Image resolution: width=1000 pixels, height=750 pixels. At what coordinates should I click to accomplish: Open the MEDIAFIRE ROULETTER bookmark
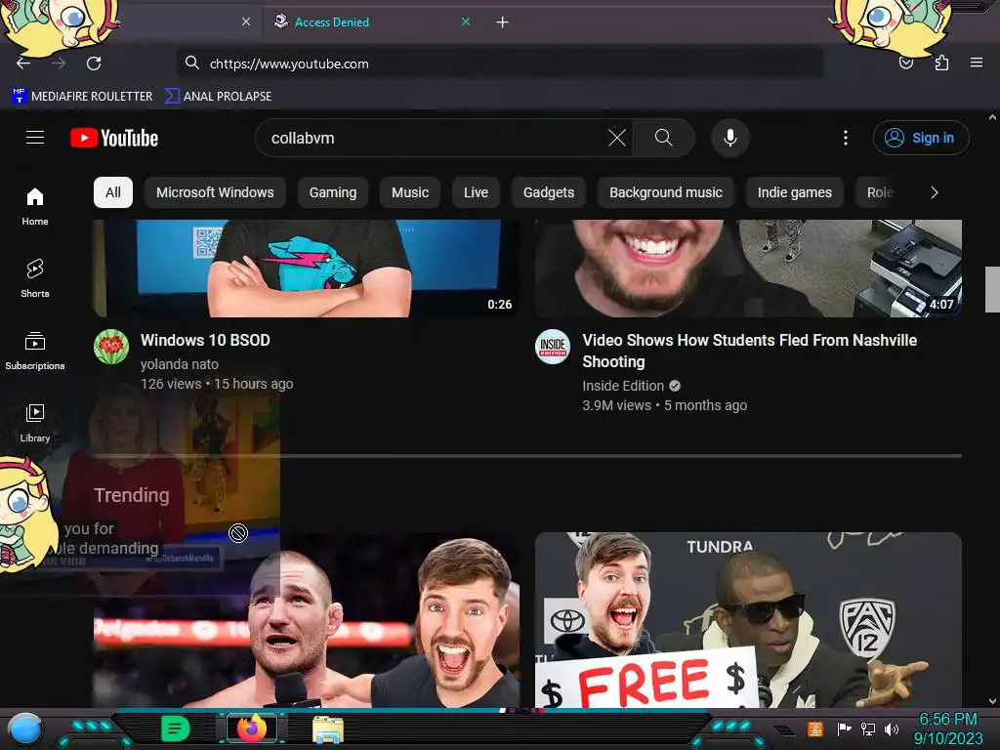(x=82, y=97)
